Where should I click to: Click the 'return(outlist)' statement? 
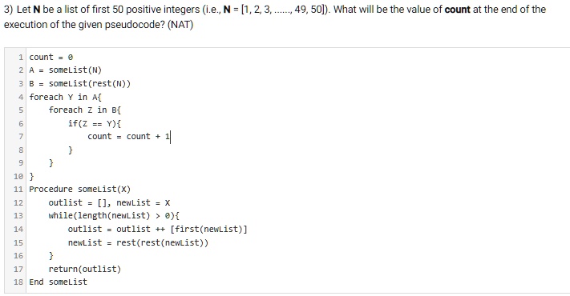[x=85, y=269]
